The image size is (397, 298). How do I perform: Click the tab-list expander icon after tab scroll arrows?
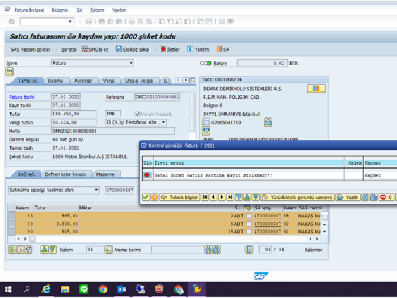pyautogui.click(x=193, y=80)
